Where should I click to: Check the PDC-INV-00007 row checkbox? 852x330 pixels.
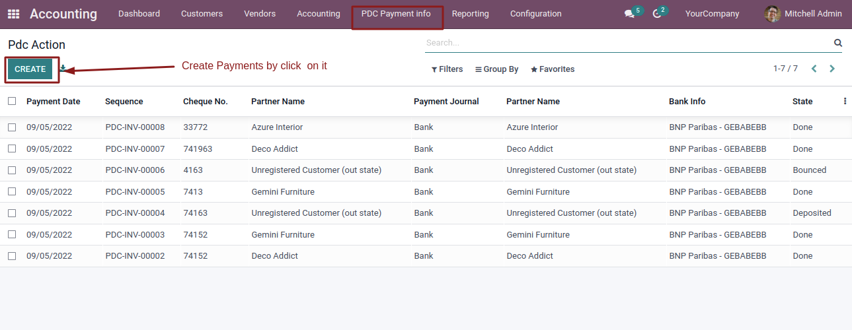[x=12, y=149]
